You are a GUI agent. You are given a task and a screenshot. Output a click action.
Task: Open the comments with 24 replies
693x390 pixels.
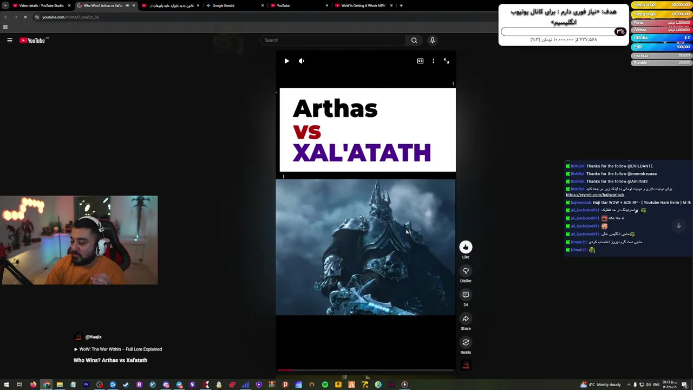click(466, 295)
